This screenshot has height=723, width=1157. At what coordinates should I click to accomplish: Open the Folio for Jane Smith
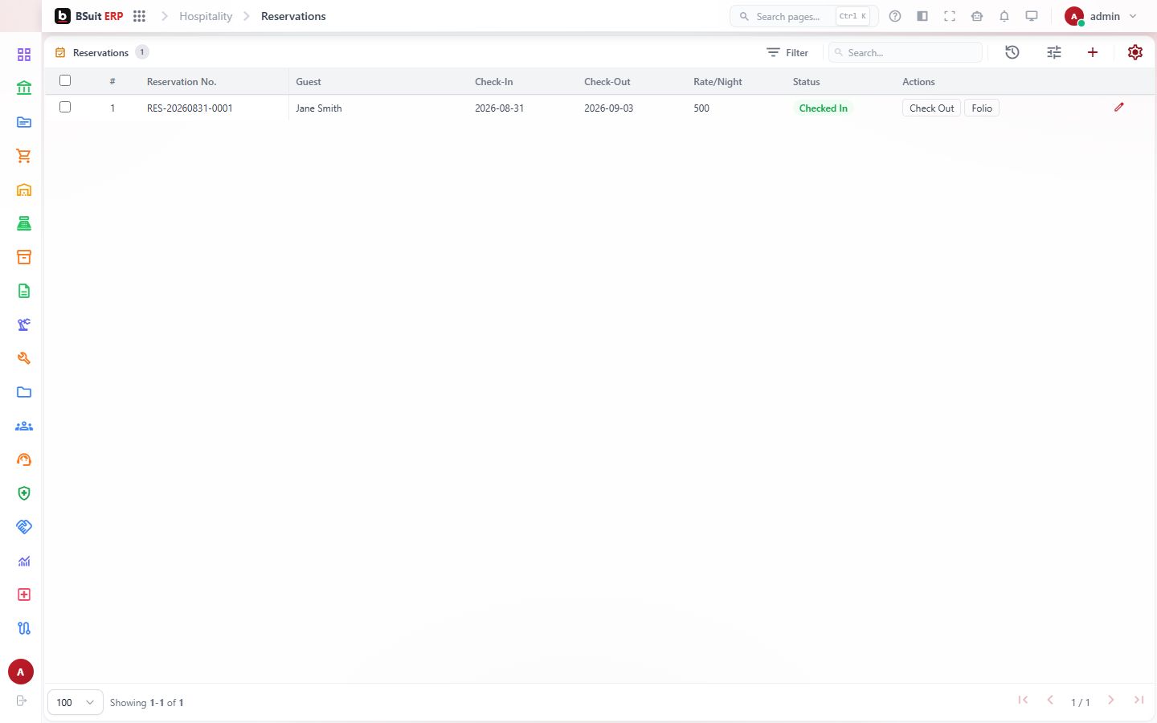pyautogui.click(x=982, y=108)
